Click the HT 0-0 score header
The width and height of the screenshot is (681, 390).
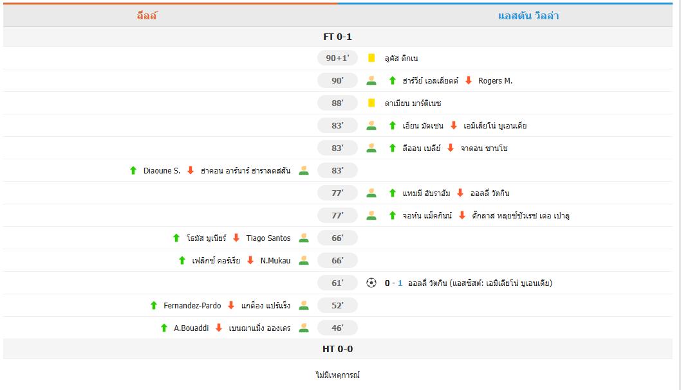click(337, 349)
